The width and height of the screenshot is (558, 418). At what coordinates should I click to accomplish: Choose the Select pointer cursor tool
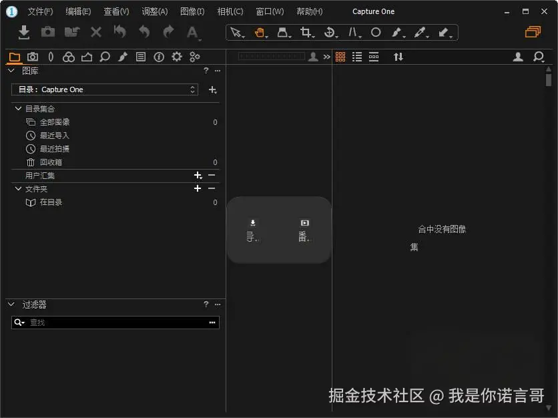(x=236, y=33)
